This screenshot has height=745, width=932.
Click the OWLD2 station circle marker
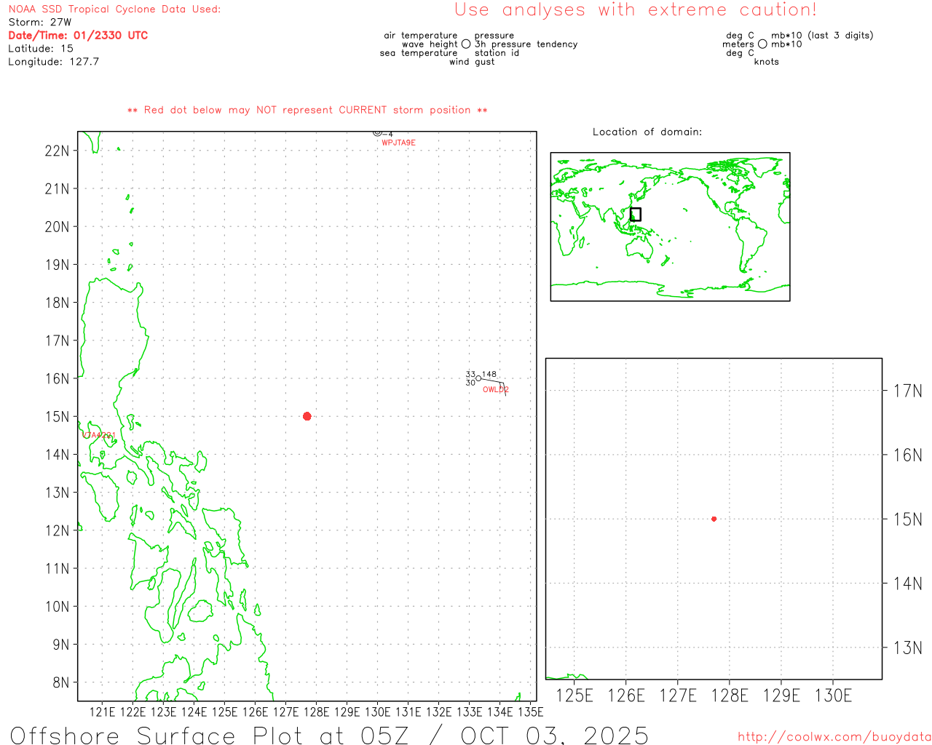pyautogui.click(x=478, y=378)
